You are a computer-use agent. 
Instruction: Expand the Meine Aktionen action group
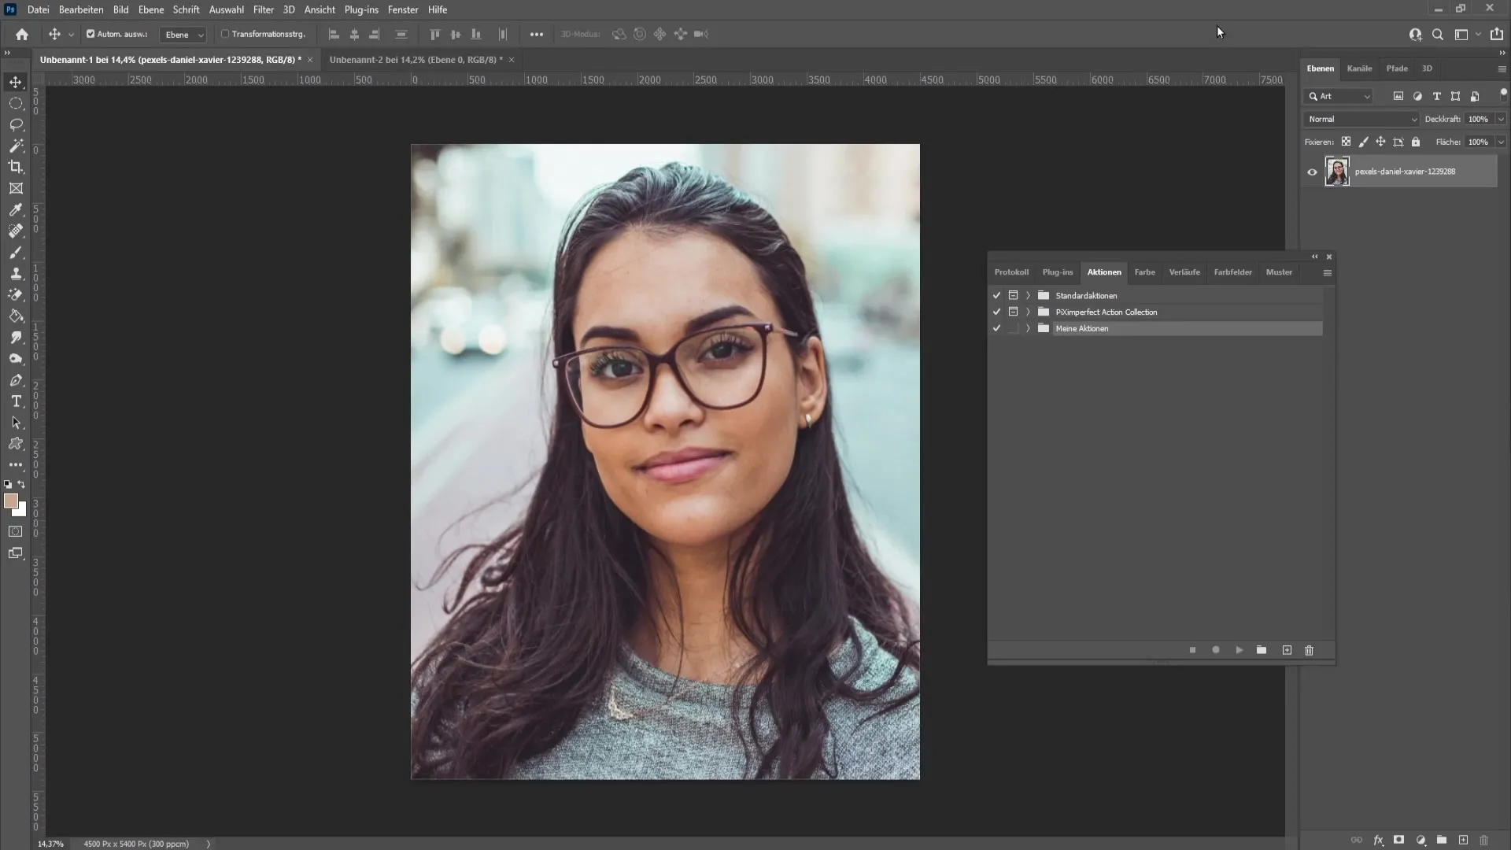click(1026, 328)
